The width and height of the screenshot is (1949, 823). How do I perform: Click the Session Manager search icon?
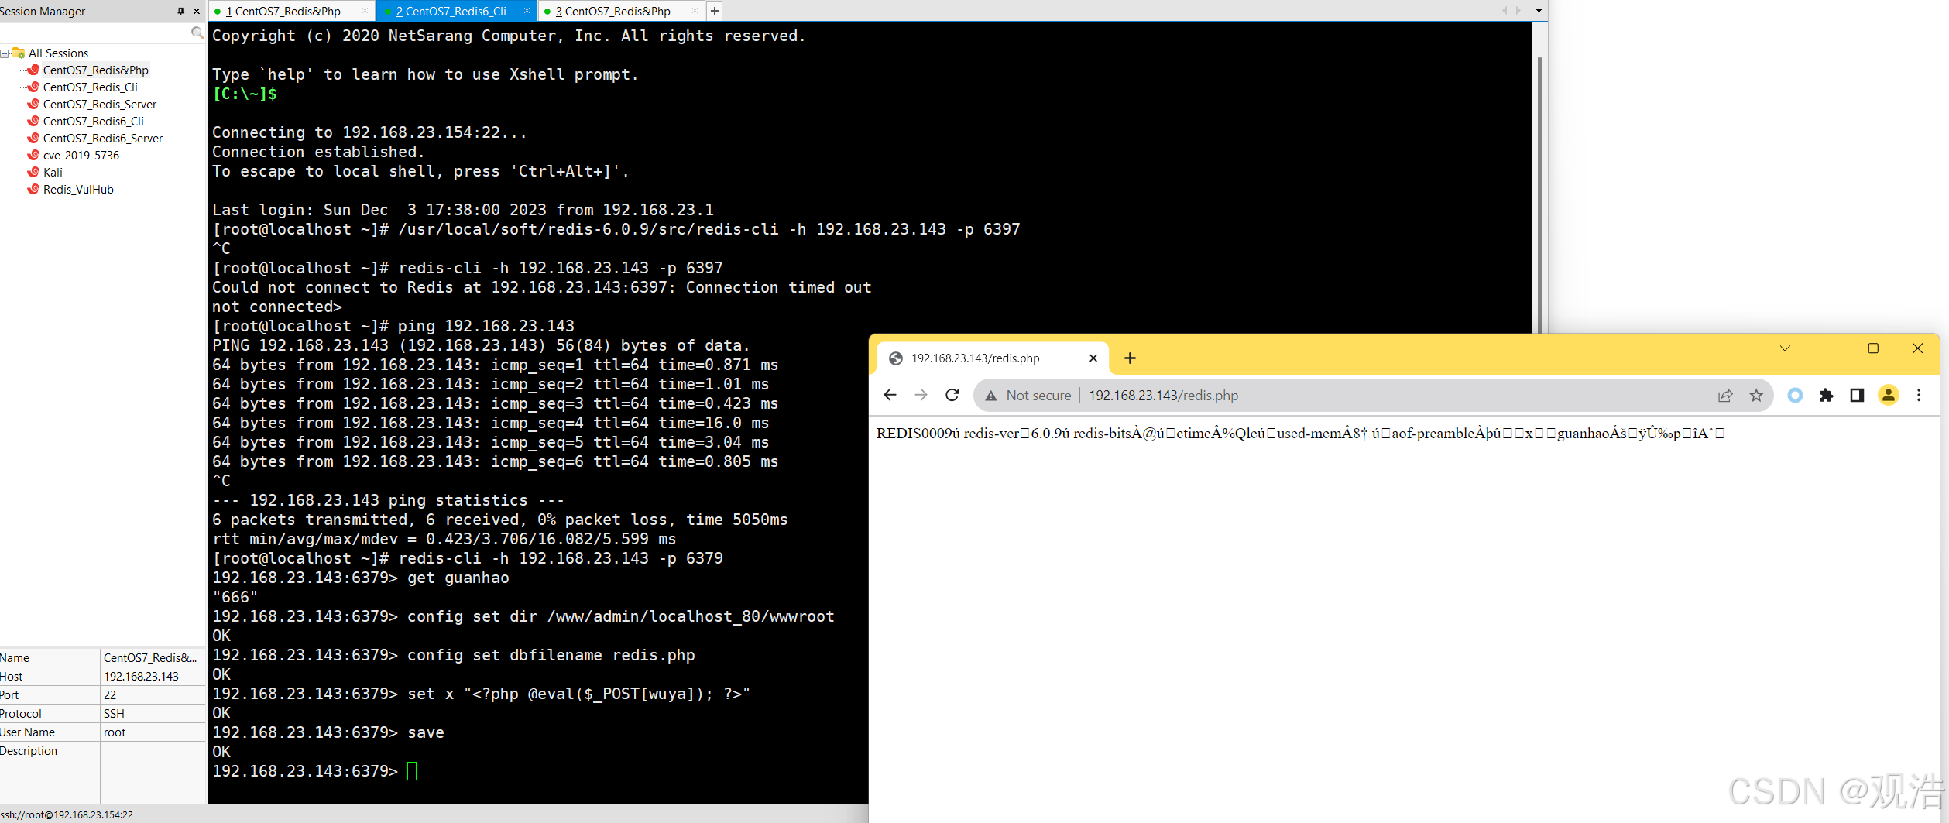pyautogui.click(x=197, y=33)
